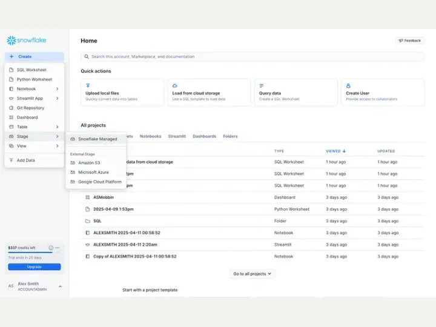Click the Stage icon in Create menu

coord(11,136)
